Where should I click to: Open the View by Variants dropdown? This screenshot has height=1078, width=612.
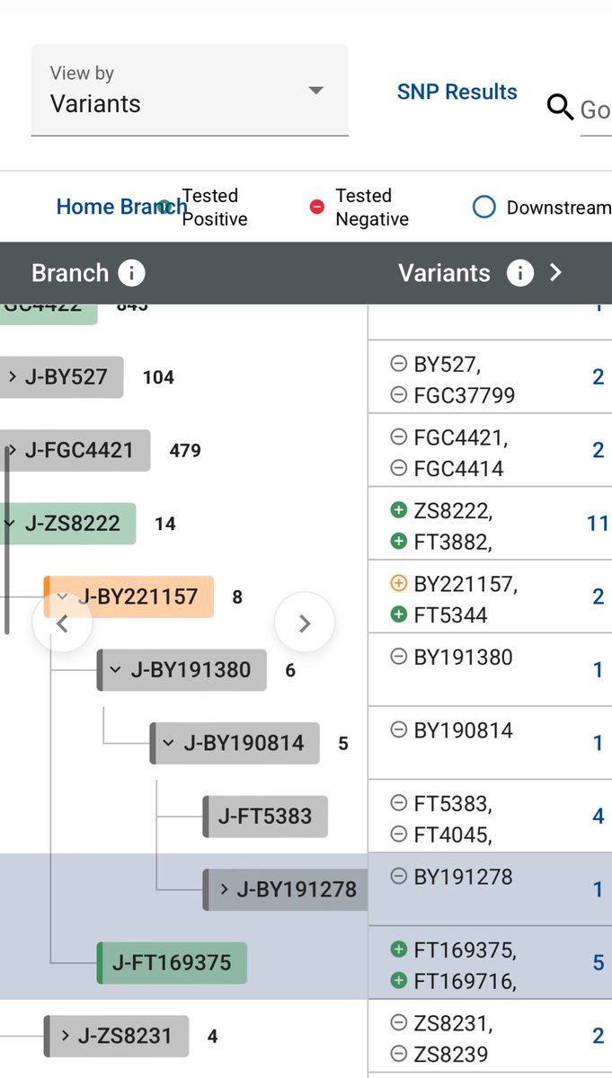pos(190,91)
